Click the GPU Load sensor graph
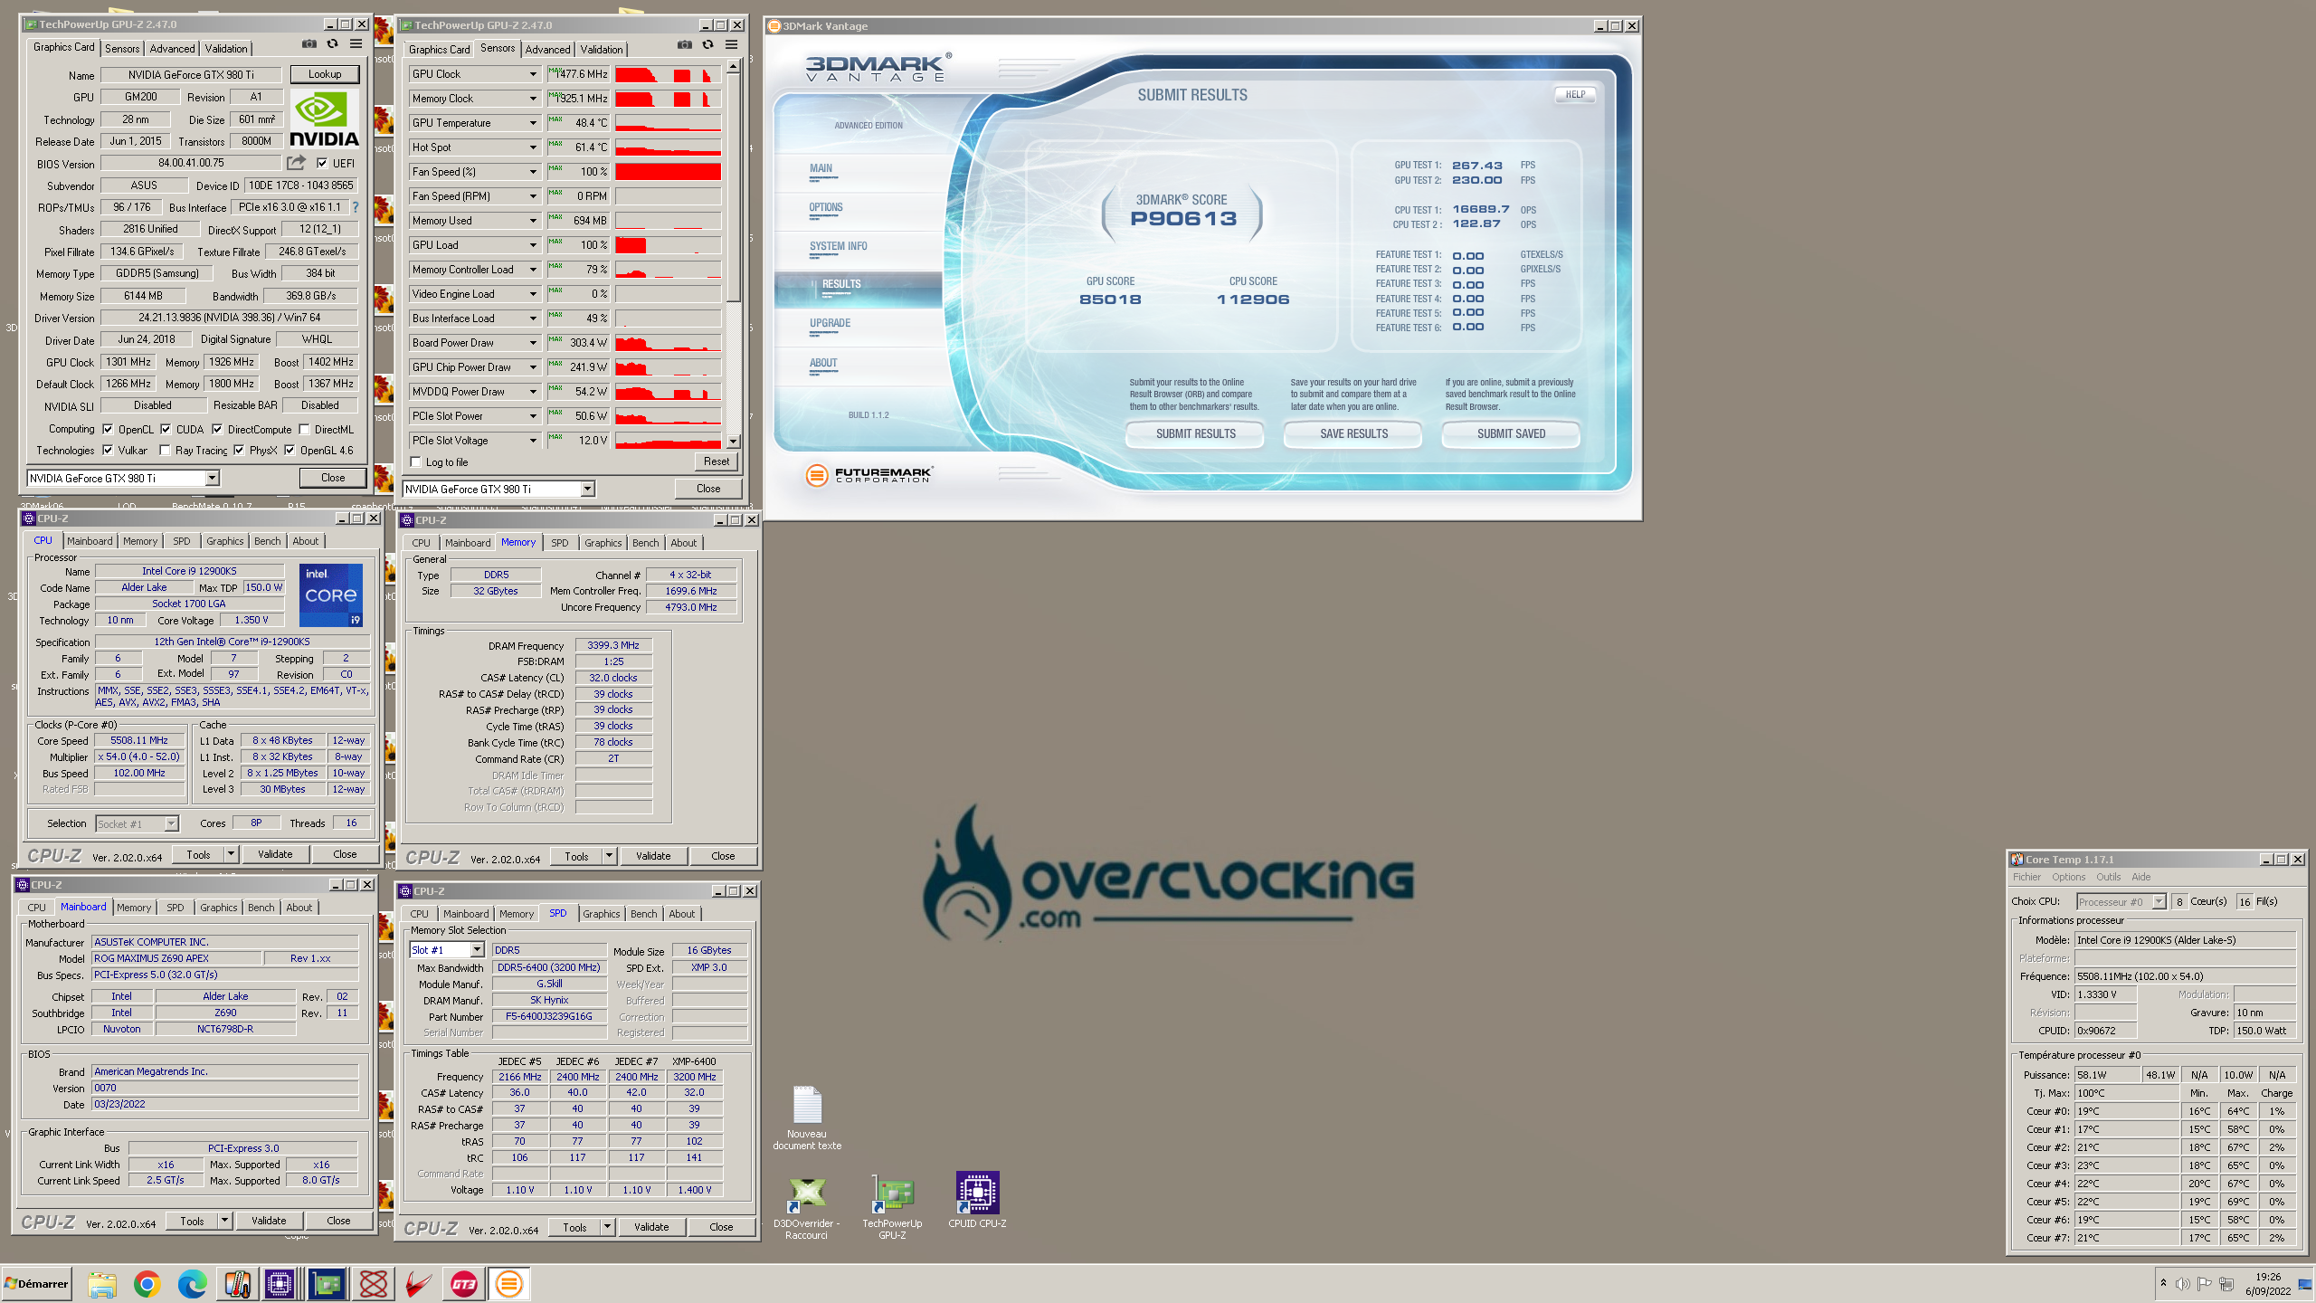 click(668, 245)
